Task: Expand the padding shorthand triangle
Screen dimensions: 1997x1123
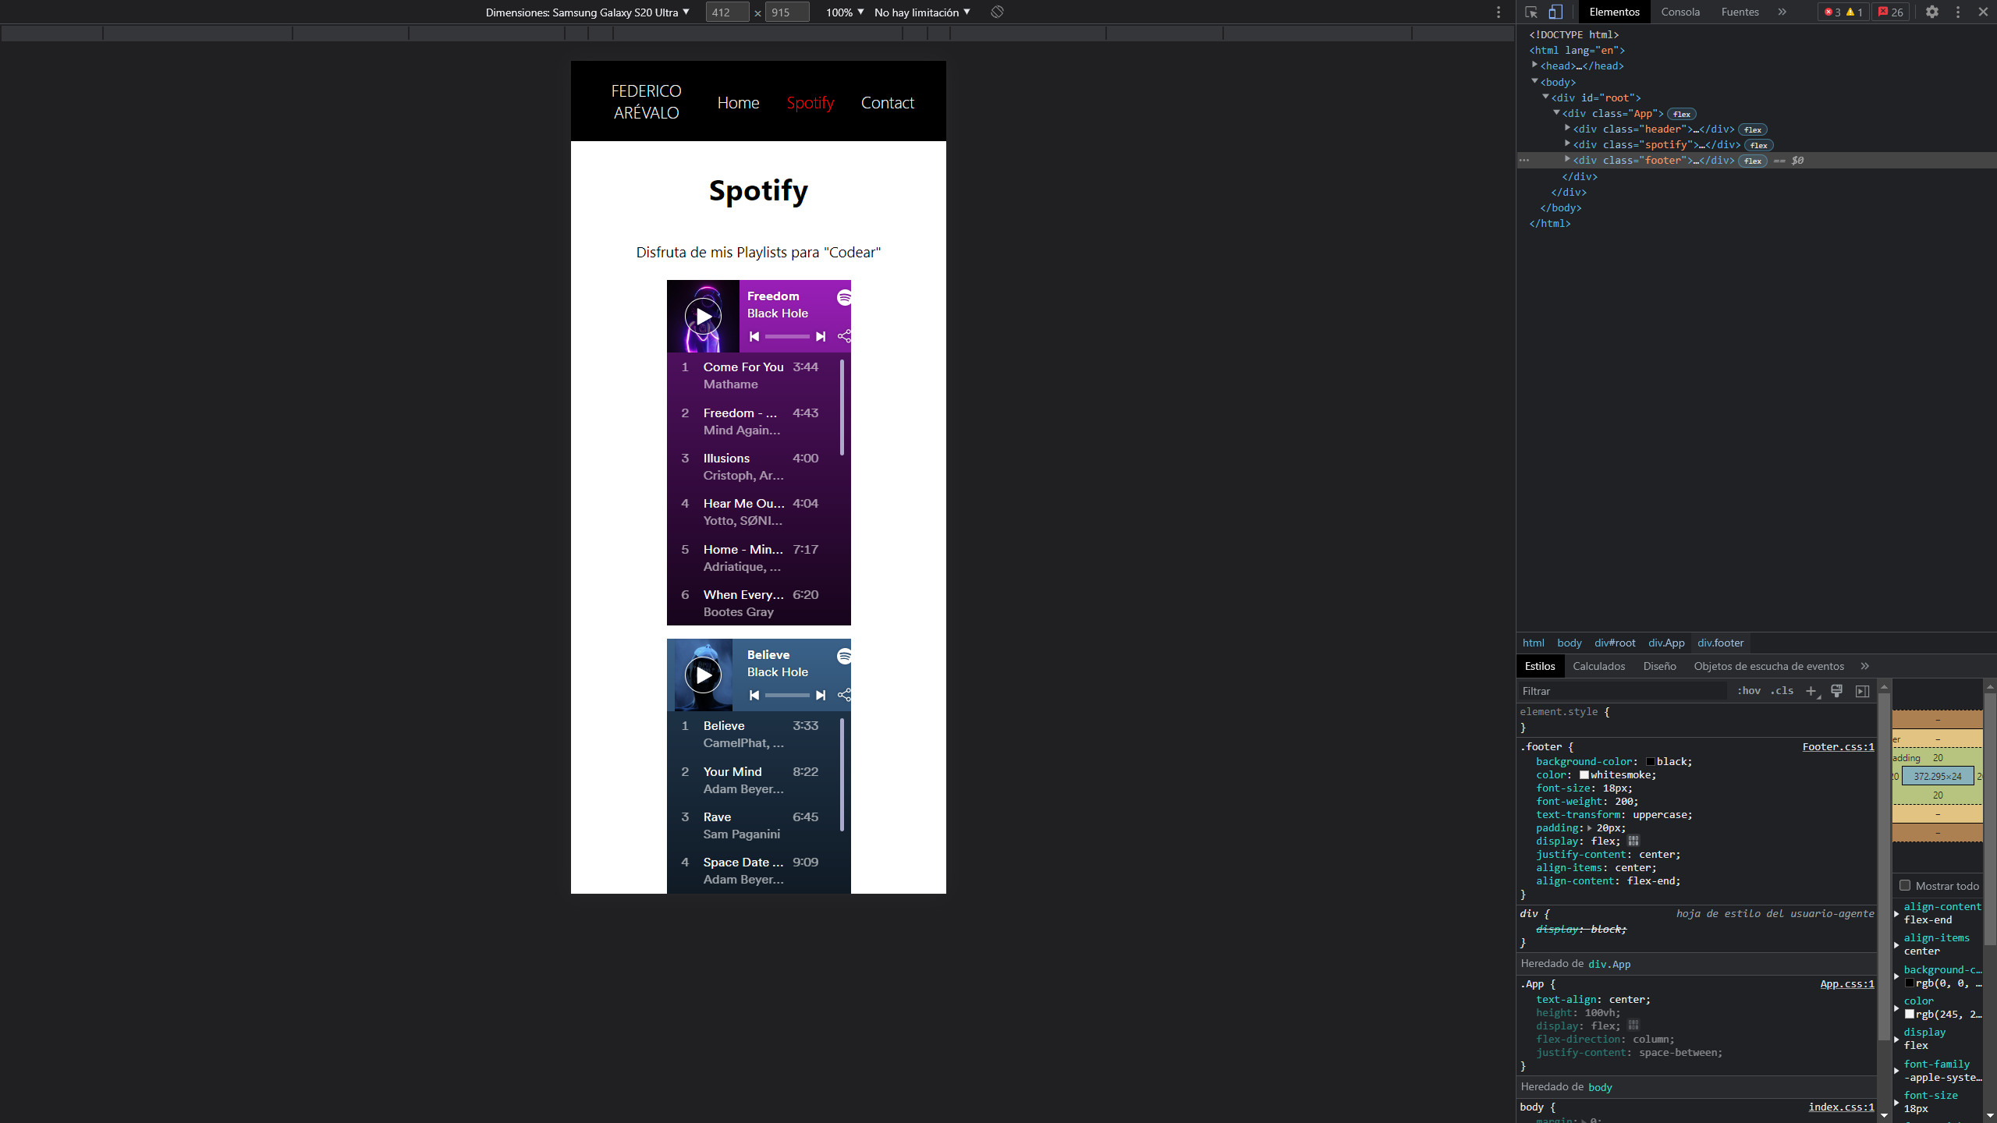Action: (x=1589, y=828)
